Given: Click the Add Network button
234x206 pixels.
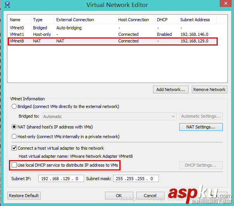Looking at the screenshot, I should (x=170, y=89).
